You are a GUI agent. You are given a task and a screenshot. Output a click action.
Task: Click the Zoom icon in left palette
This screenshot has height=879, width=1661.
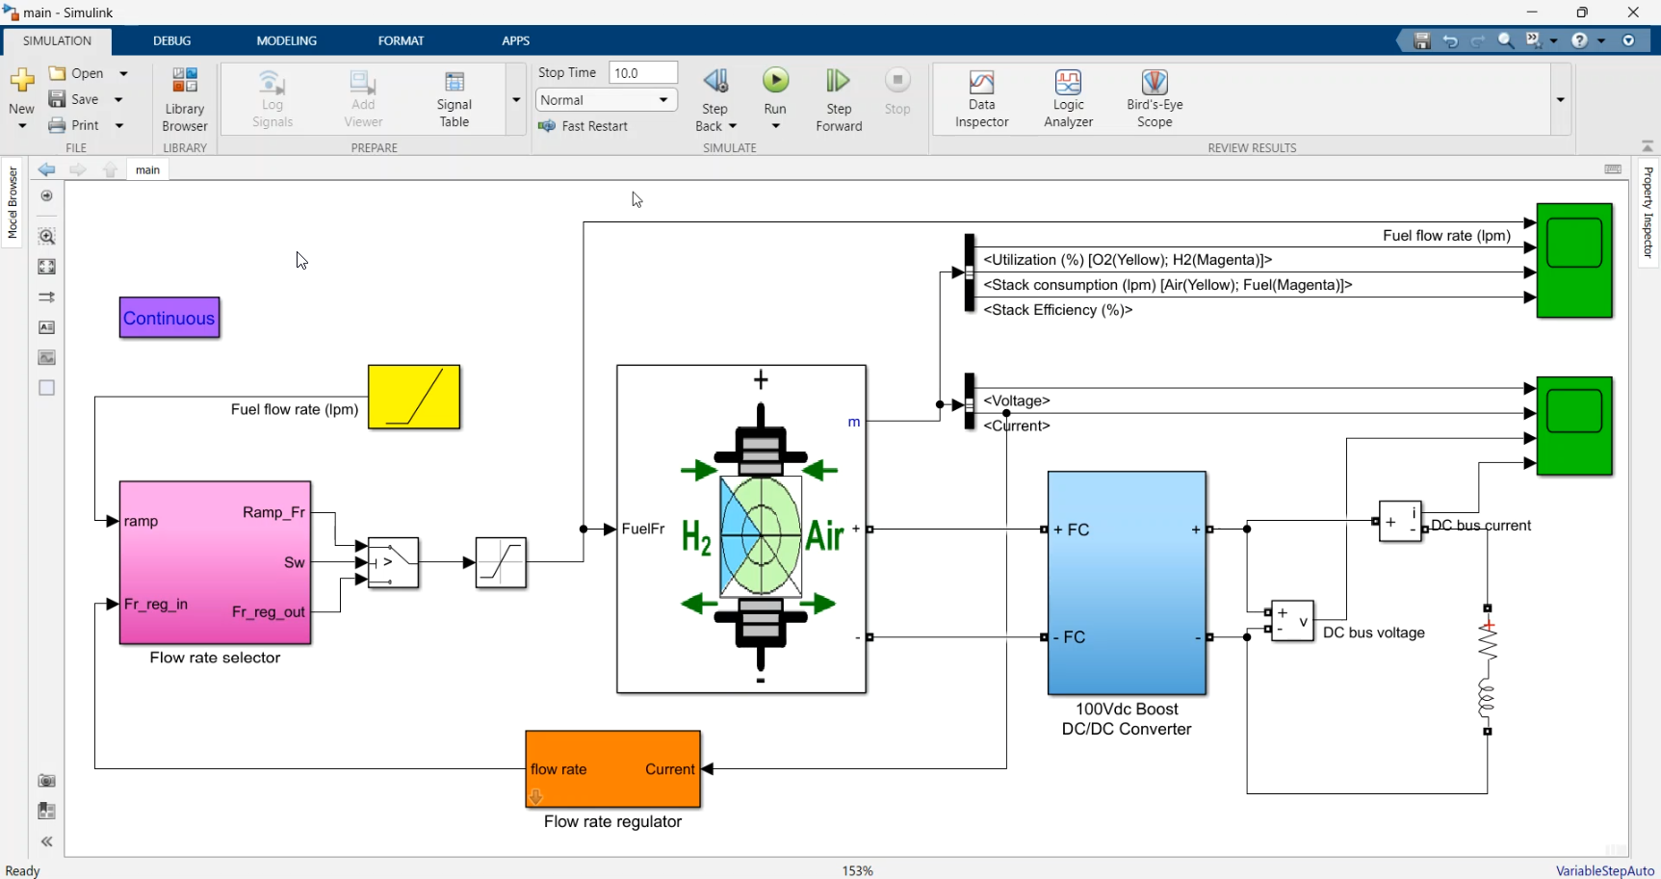(46, 236)
